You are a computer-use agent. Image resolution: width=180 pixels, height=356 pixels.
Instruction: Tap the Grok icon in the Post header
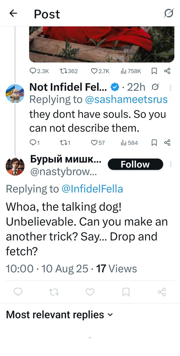tap(169, 13)
